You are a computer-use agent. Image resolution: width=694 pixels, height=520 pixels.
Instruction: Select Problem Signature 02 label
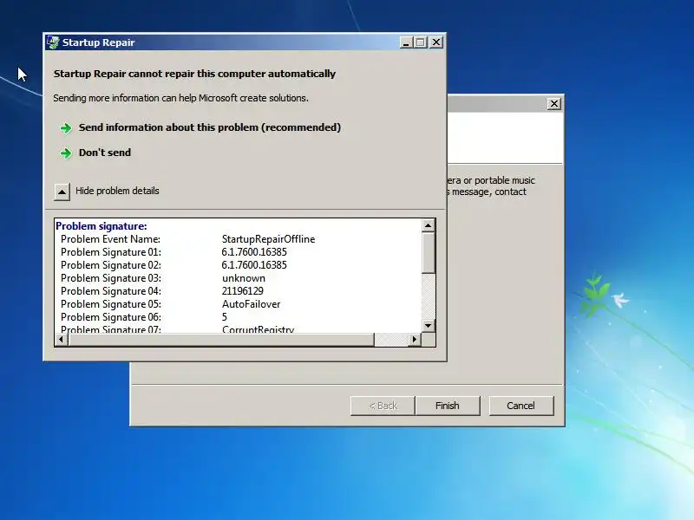(111, 265)
